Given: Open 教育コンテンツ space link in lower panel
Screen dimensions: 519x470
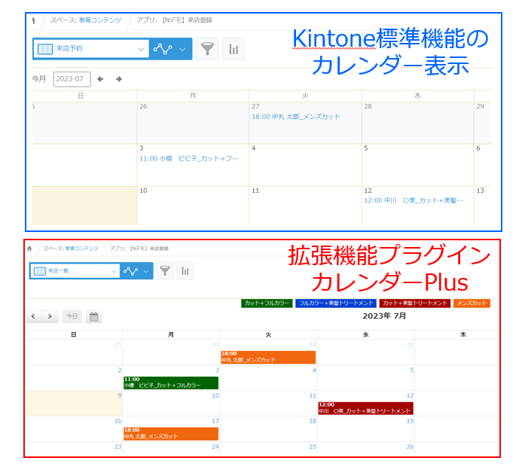Looking at the screenshot, I should click(82, 249).
